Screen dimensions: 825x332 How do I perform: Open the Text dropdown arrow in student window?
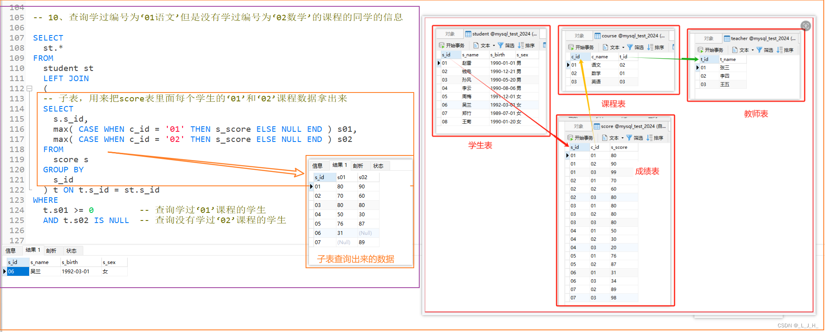point(494,46)
